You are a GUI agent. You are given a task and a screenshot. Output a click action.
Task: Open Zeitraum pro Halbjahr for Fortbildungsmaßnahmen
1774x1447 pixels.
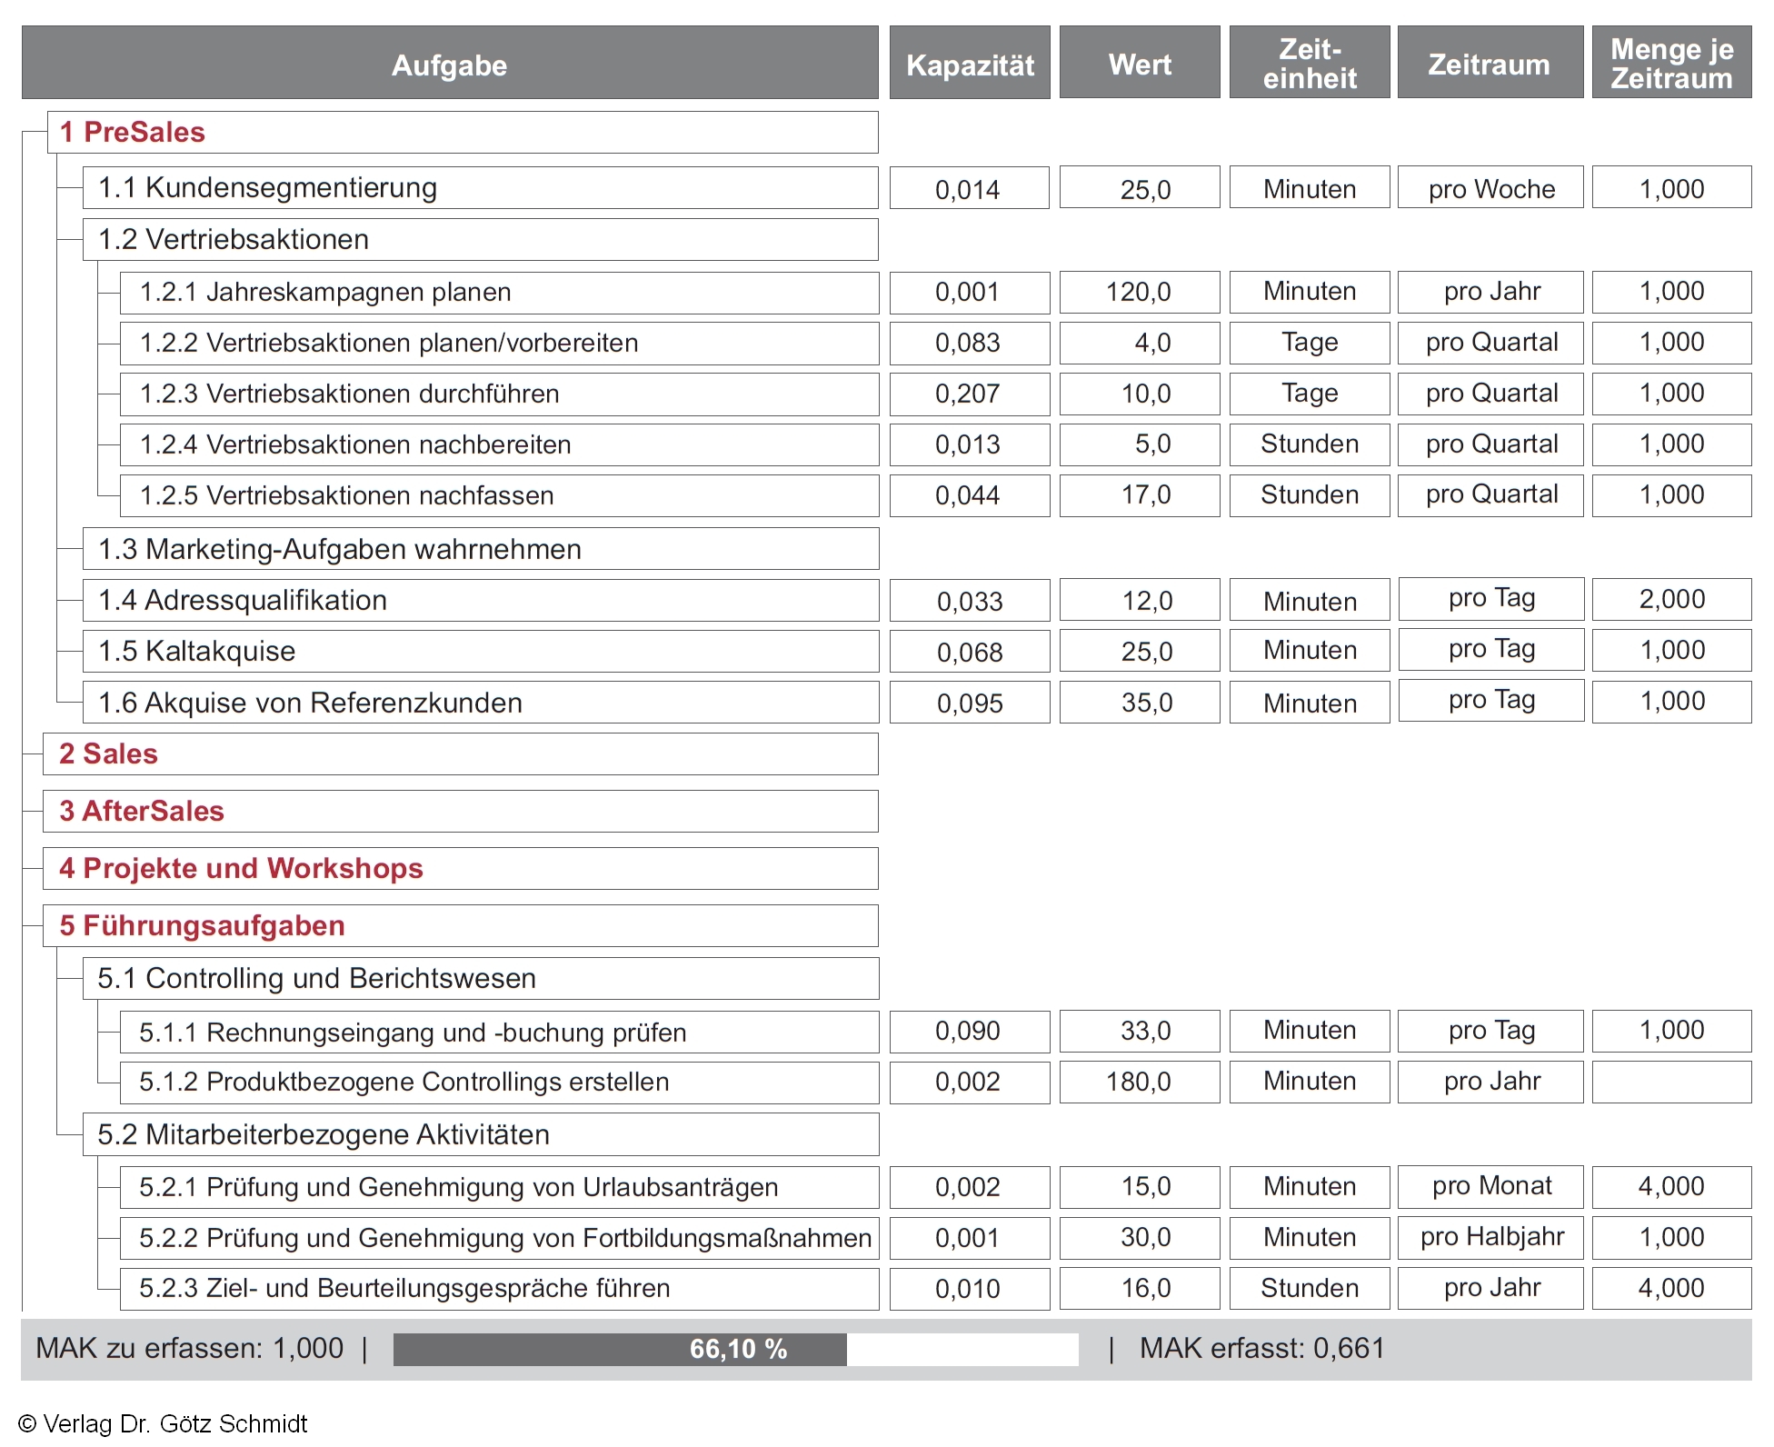pos(1490,1237)
